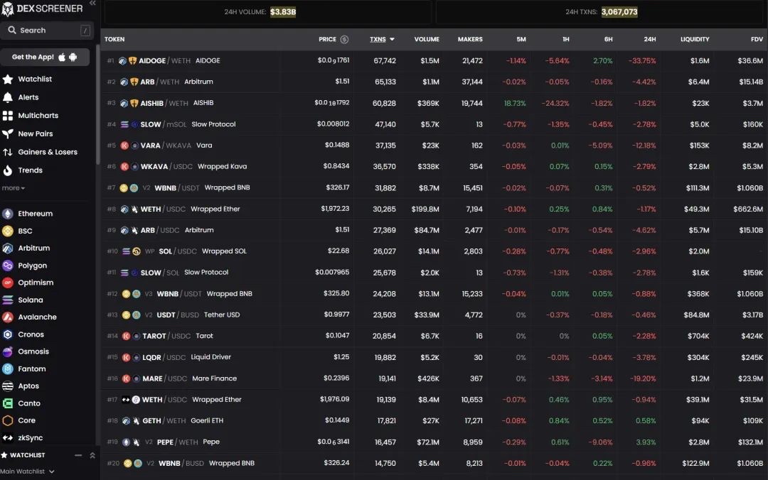Open the Watchlist star icon

click(x=8, y=79)
